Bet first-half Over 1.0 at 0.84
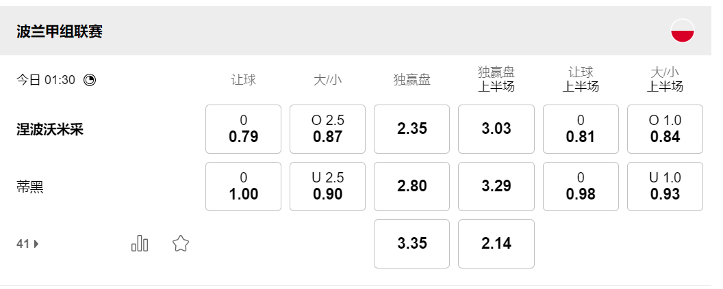 click(665, 129)
